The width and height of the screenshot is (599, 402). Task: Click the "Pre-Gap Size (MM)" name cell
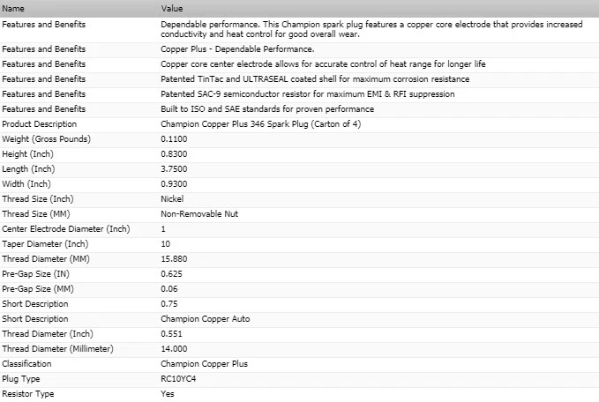point(37,289)
